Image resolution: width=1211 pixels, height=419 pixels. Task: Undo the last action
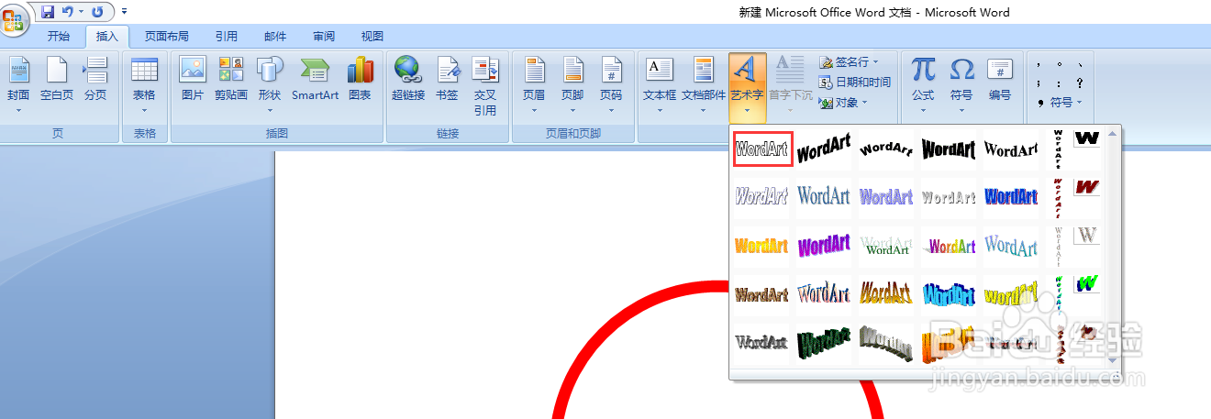pos(68,12)
